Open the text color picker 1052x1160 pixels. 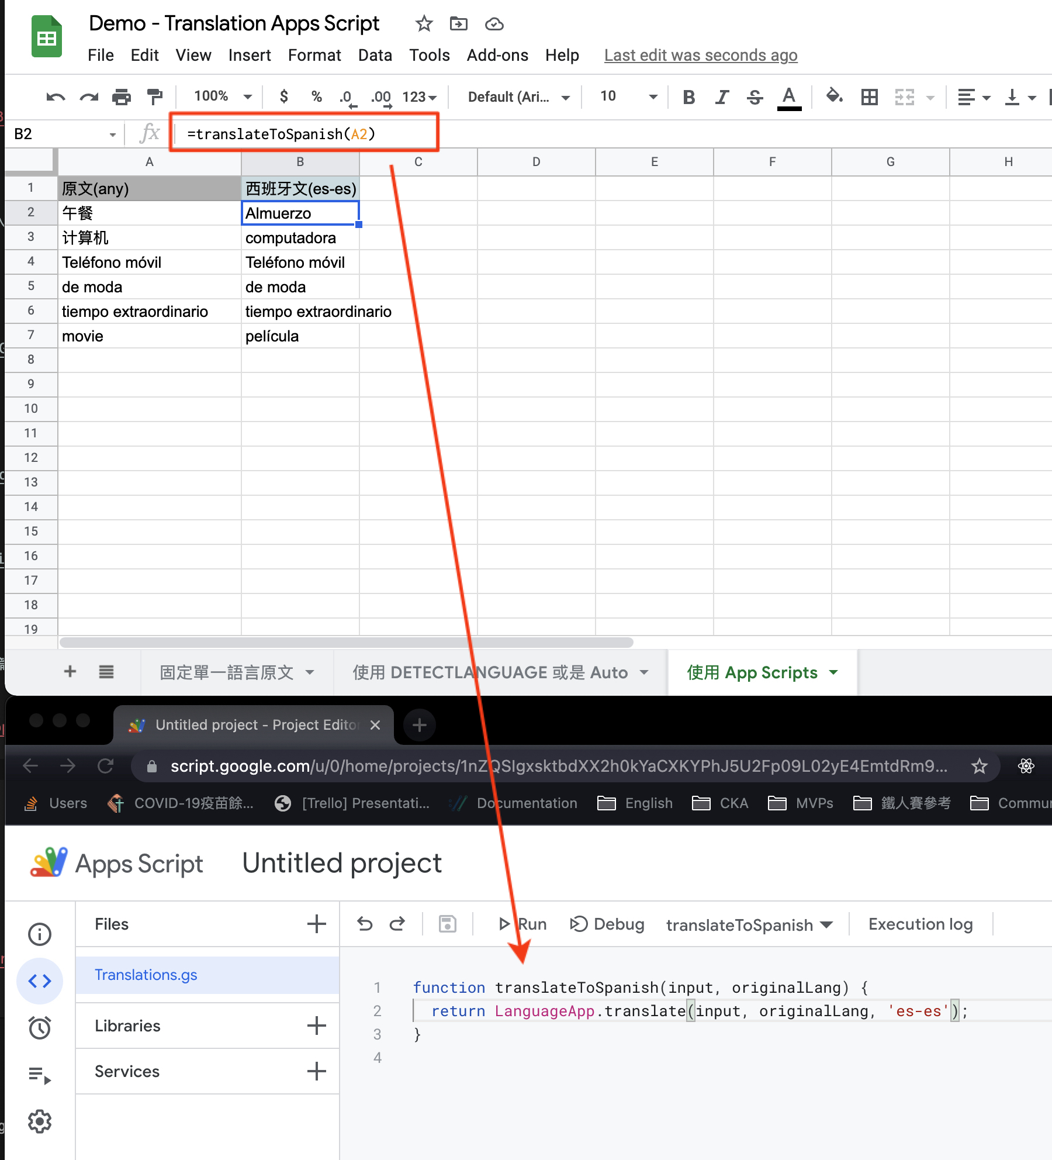coord(788,96)
